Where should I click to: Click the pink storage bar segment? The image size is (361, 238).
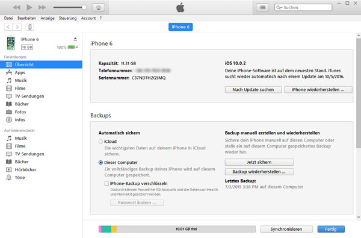(100, 229)
